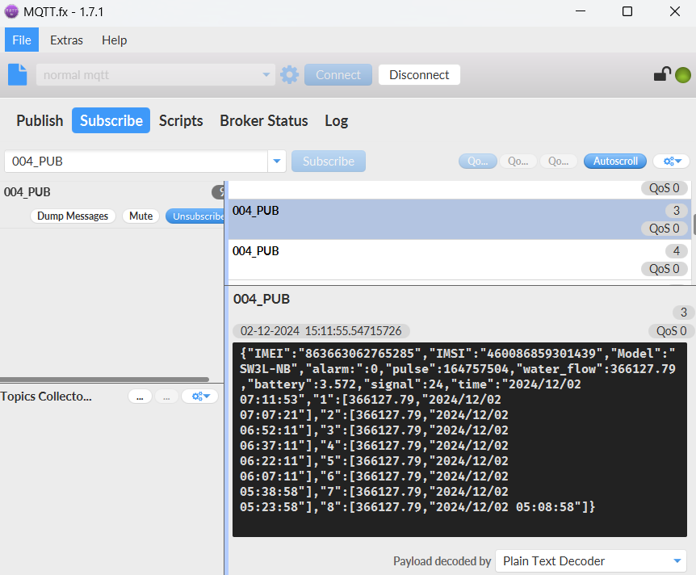Open subscribe settings gear dropdown near Autoscroll
Viewport: 696px width, 575px height.
pos(672,162)
